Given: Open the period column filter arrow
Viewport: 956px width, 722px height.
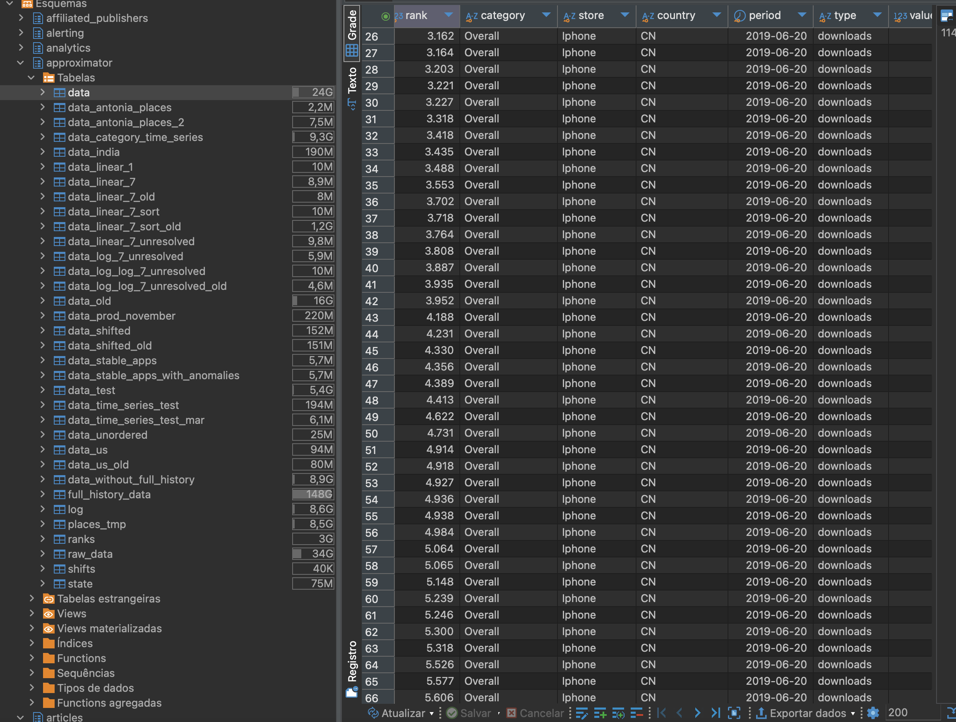Looking at the screenshot, I should coord(802,15).
